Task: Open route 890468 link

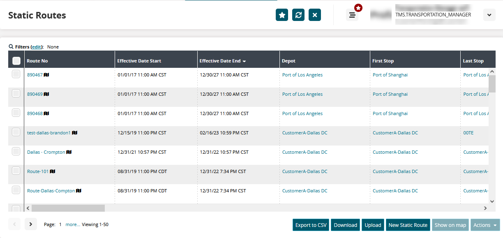Action: tap(35, 113)
